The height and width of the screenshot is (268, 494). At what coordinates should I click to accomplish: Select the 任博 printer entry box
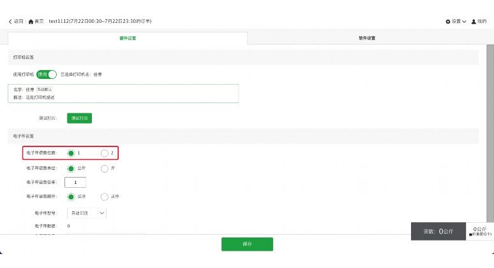[x=123, y=94]
